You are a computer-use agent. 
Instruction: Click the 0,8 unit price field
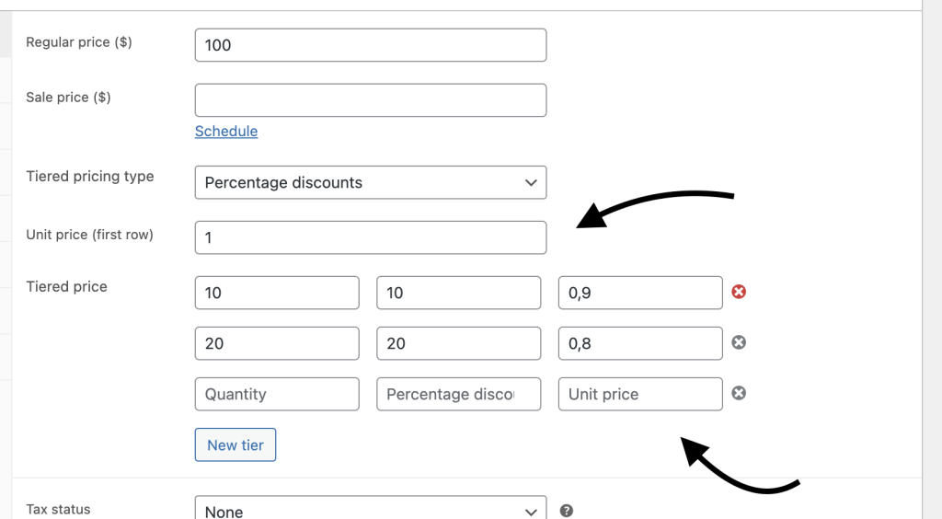[x=640, y=343]
